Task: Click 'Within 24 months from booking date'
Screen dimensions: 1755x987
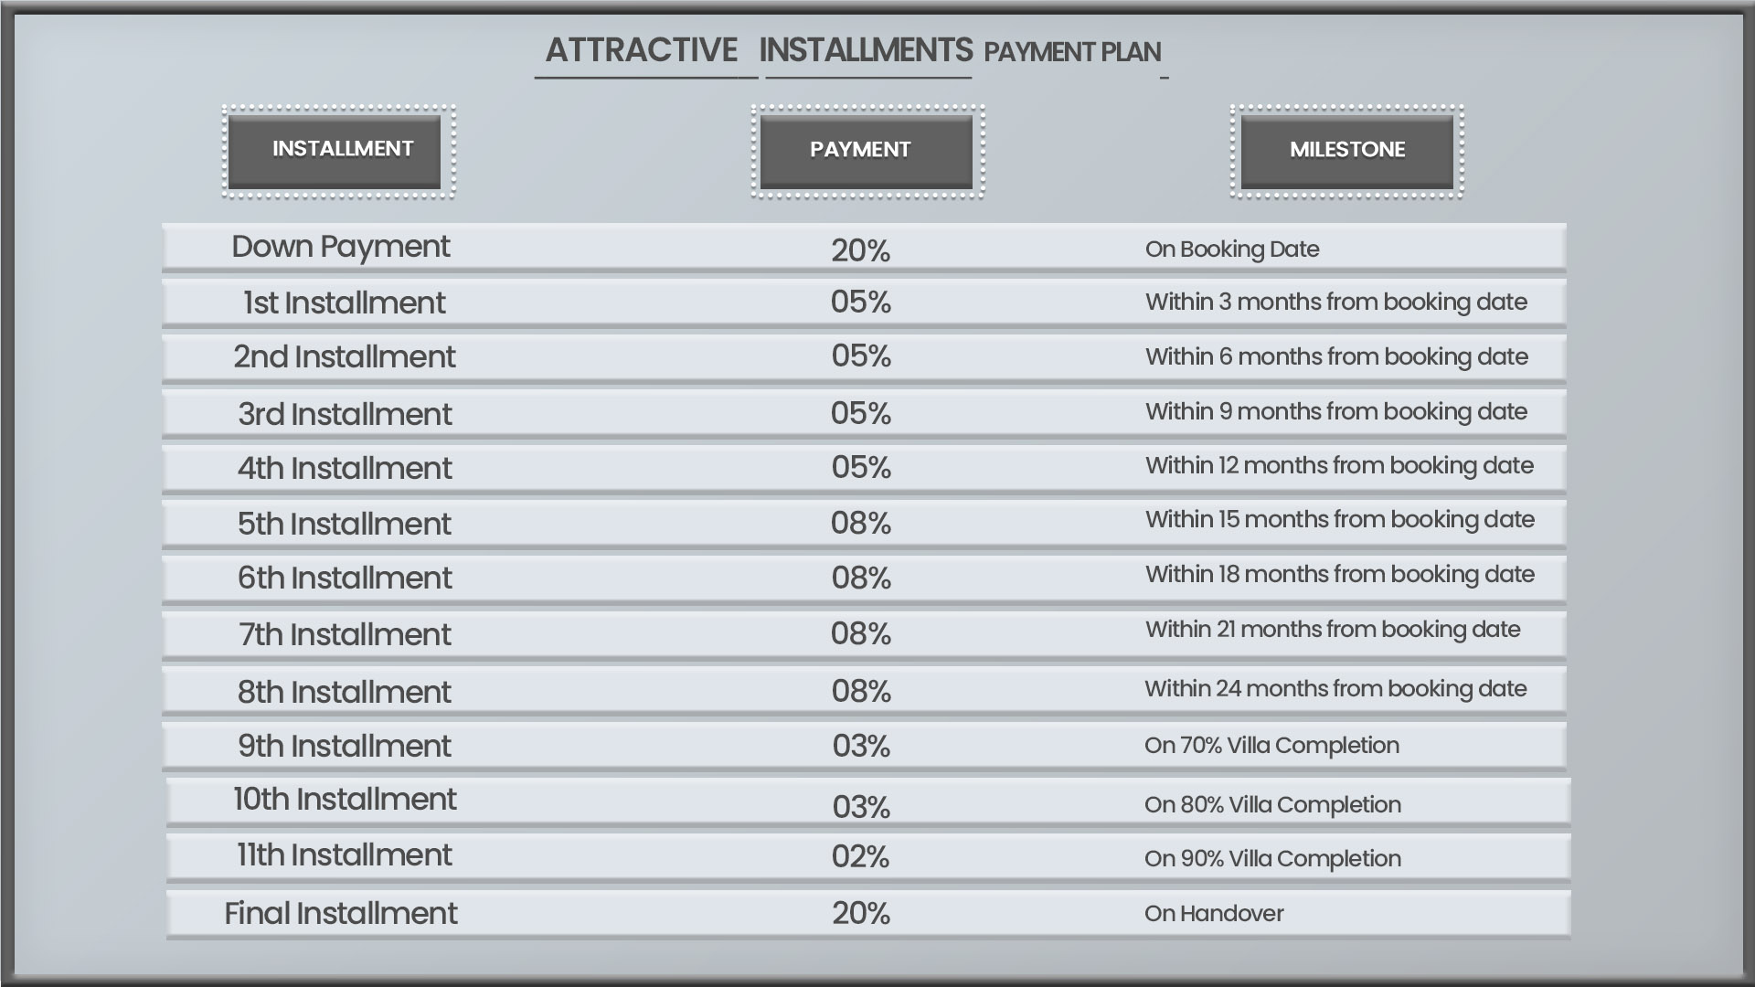Action: (1335, 688)
